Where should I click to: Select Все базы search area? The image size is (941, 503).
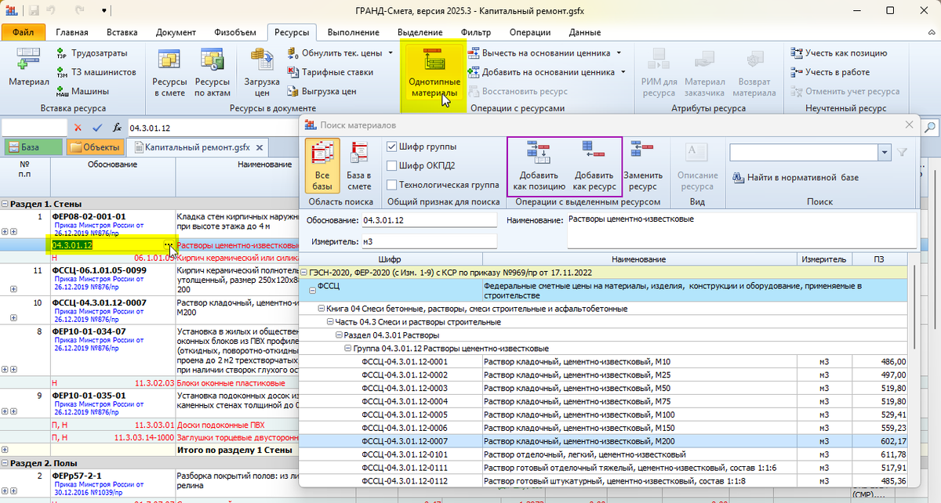(322, 166)
